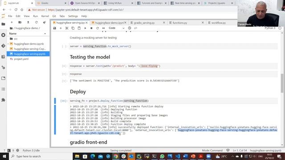Screen dimensions: 285x160
Task: Restart the kernel with circular arrow icon
Action: tap(98, 28)
